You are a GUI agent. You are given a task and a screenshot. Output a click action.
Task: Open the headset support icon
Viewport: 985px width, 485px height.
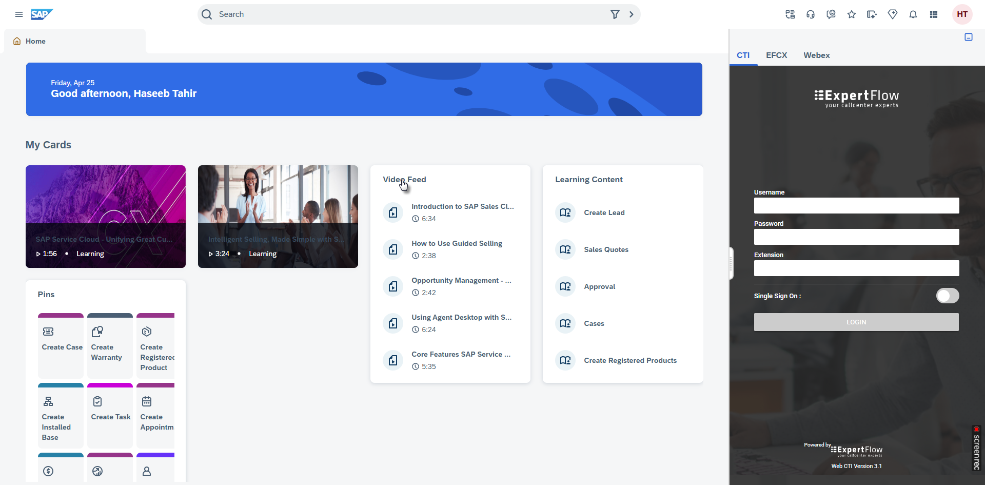(x=810, y=14)
